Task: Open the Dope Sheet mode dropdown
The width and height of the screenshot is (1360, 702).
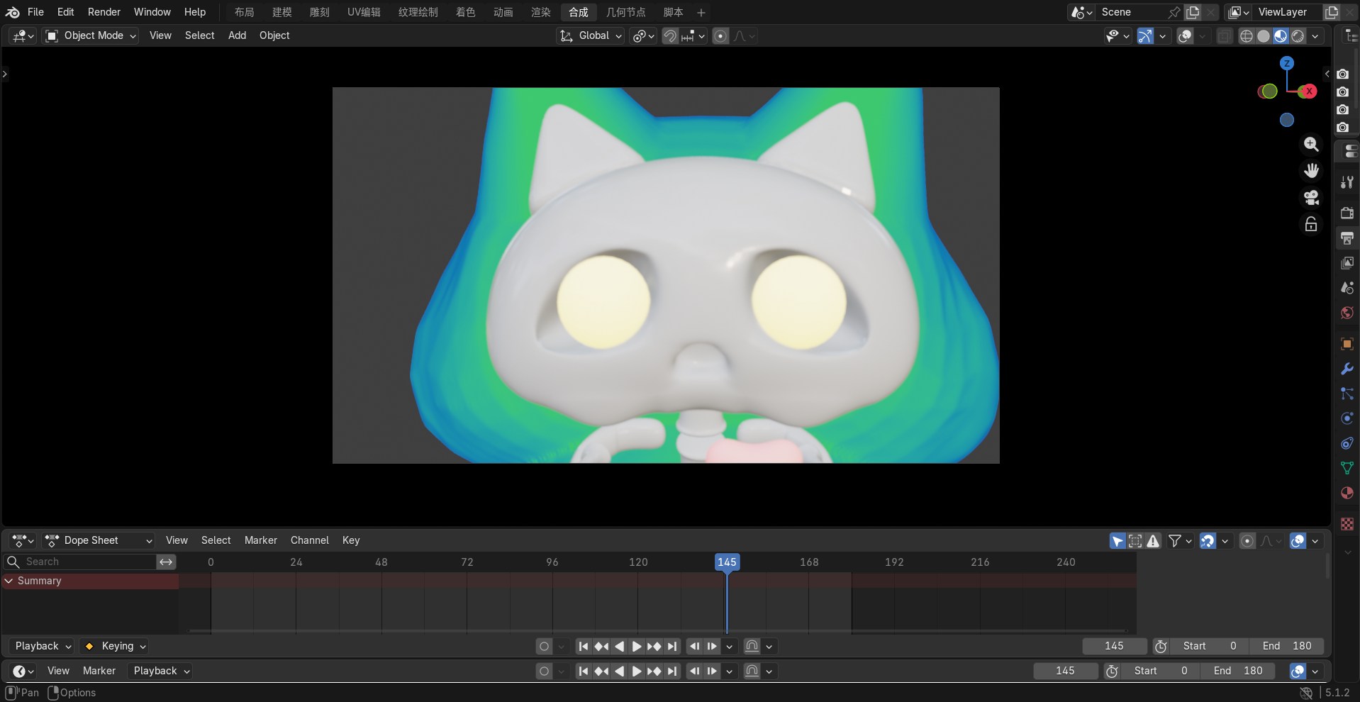Action: click(99, 540)
